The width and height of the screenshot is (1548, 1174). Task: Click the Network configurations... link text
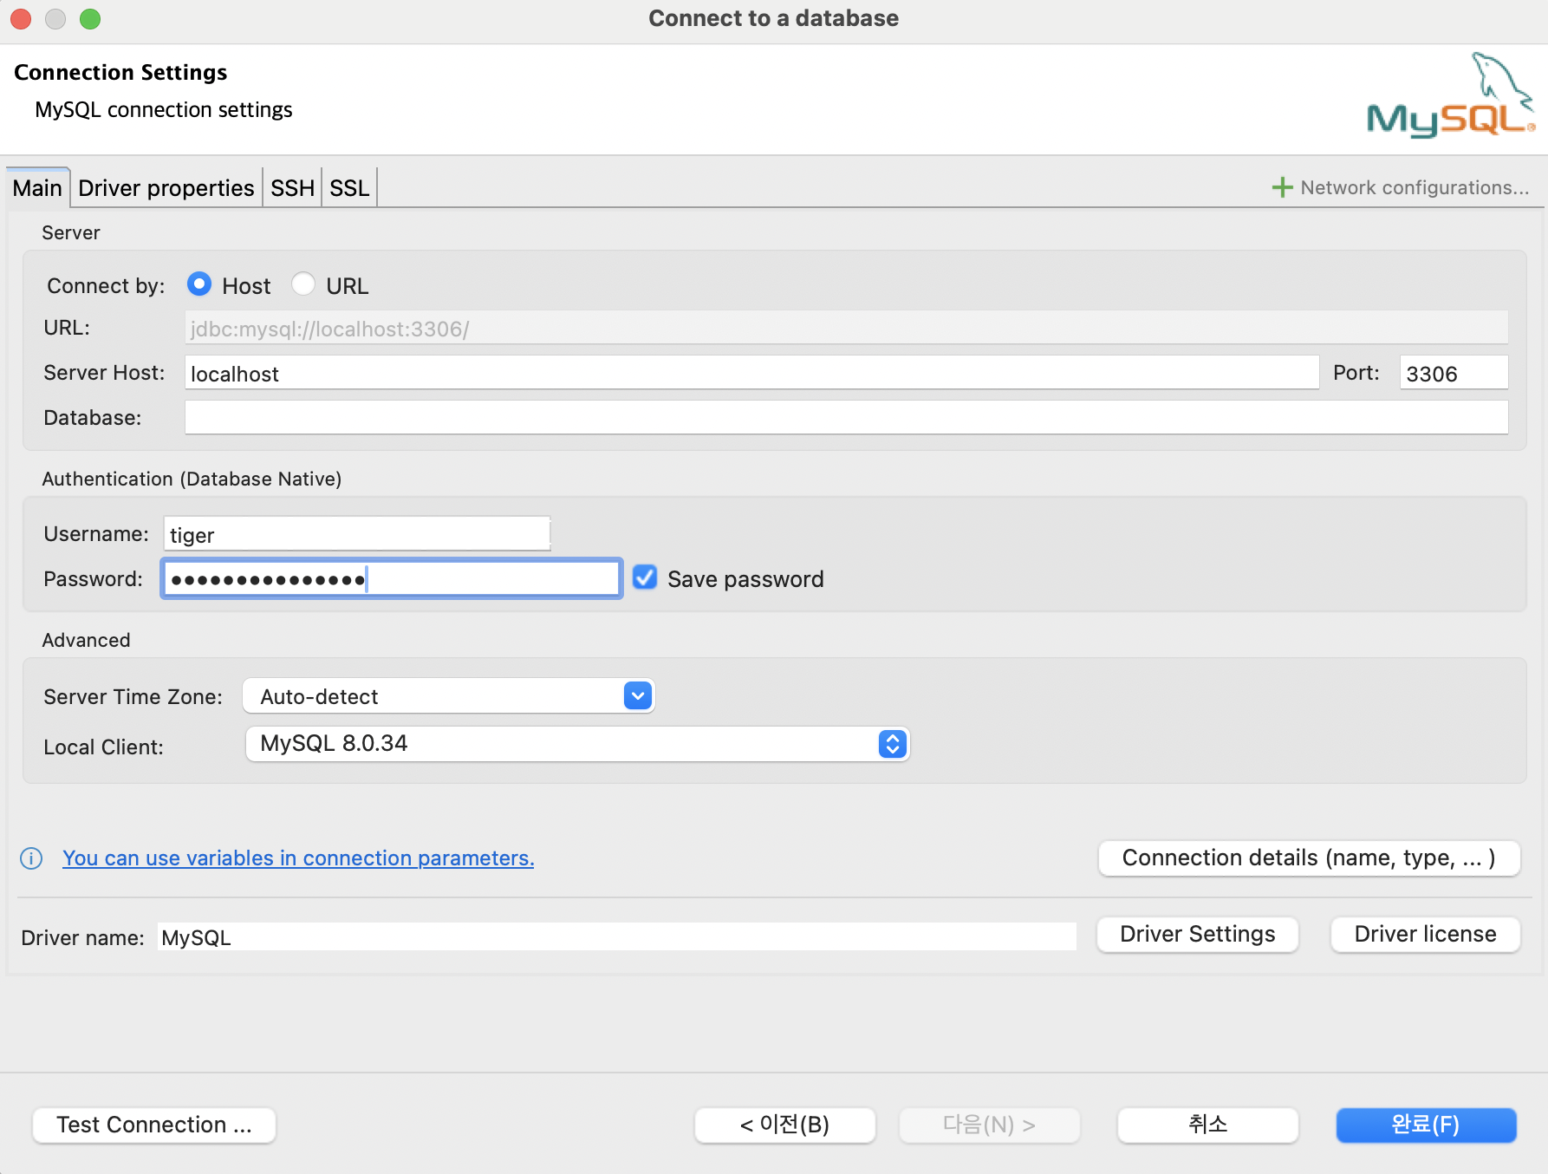[x=1415, y=187]
